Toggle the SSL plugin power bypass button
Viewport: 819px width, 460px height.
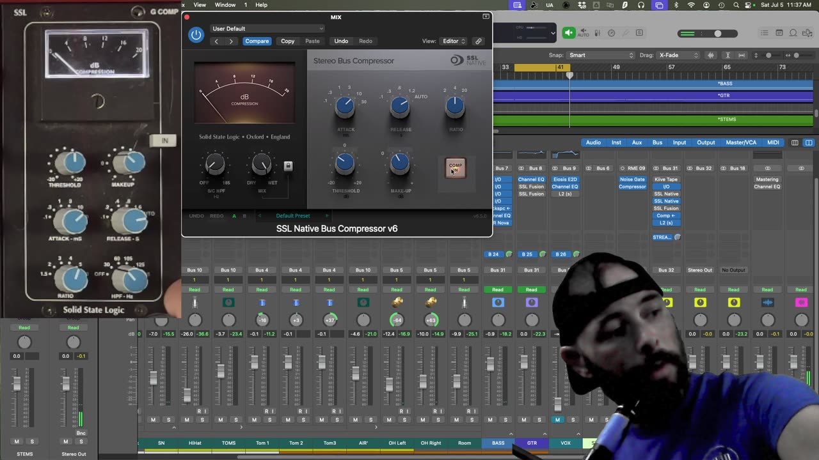pyautogui.click(x=196, y=34)
